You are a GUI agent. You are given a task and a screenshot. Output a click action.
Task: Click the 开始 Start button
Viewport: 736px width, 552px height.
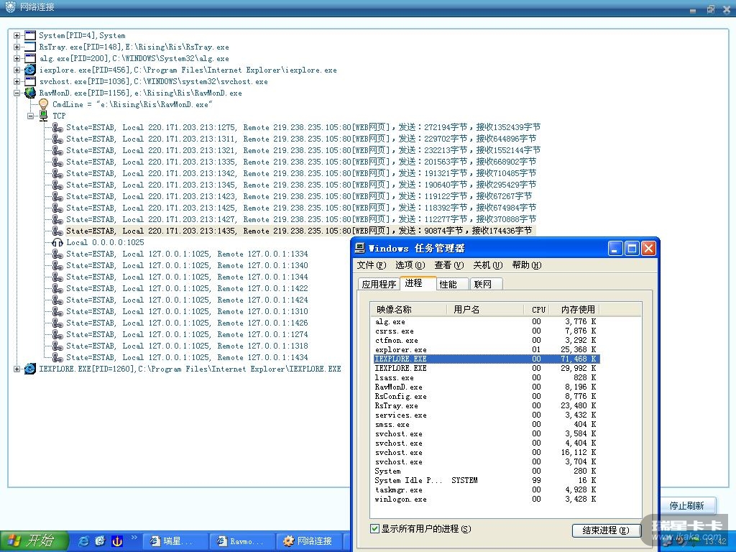click(33, 540)
